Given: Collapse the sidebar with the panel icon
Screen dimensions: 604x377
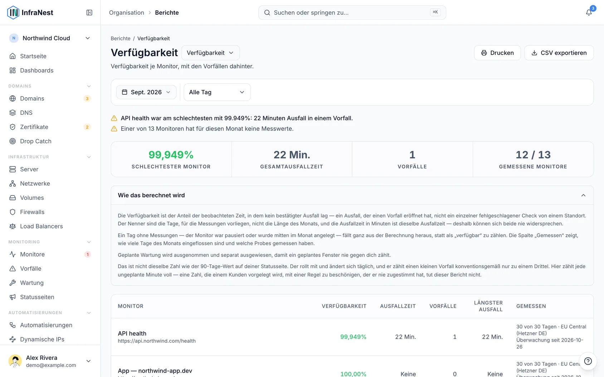Looking at the screenshot, I should click(x=89, y=13).
